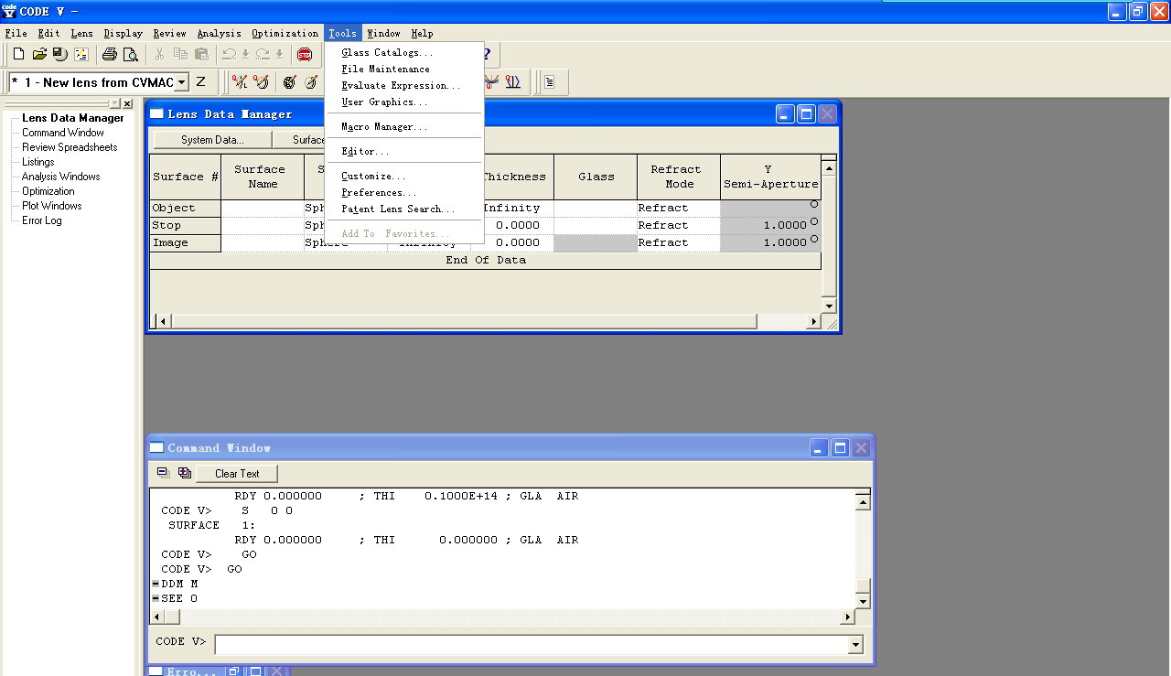Open Customize menu entry
Viewport: 1171px width, 676px height.
point(373,177)
